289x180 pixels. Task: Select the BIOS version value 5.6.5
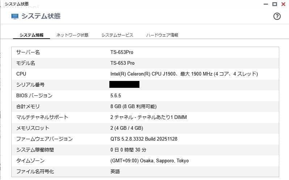116,96
